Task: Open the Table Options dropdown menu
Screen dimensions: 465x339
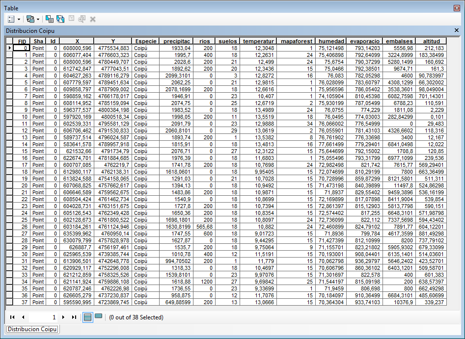Action: [x=14, y=19]
